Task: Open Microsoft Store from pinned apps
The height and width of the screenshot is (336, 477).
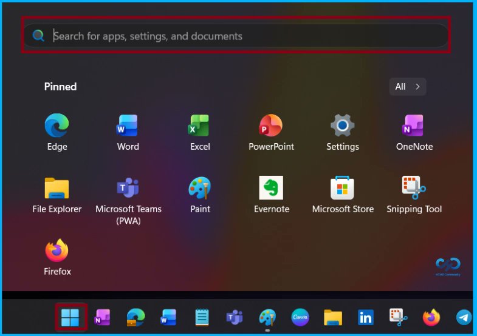Action: pos(343,195)
